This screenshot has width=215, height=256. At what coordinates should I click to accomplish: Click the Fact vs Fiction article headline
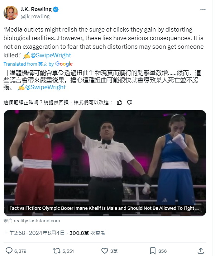click(104, 208)
